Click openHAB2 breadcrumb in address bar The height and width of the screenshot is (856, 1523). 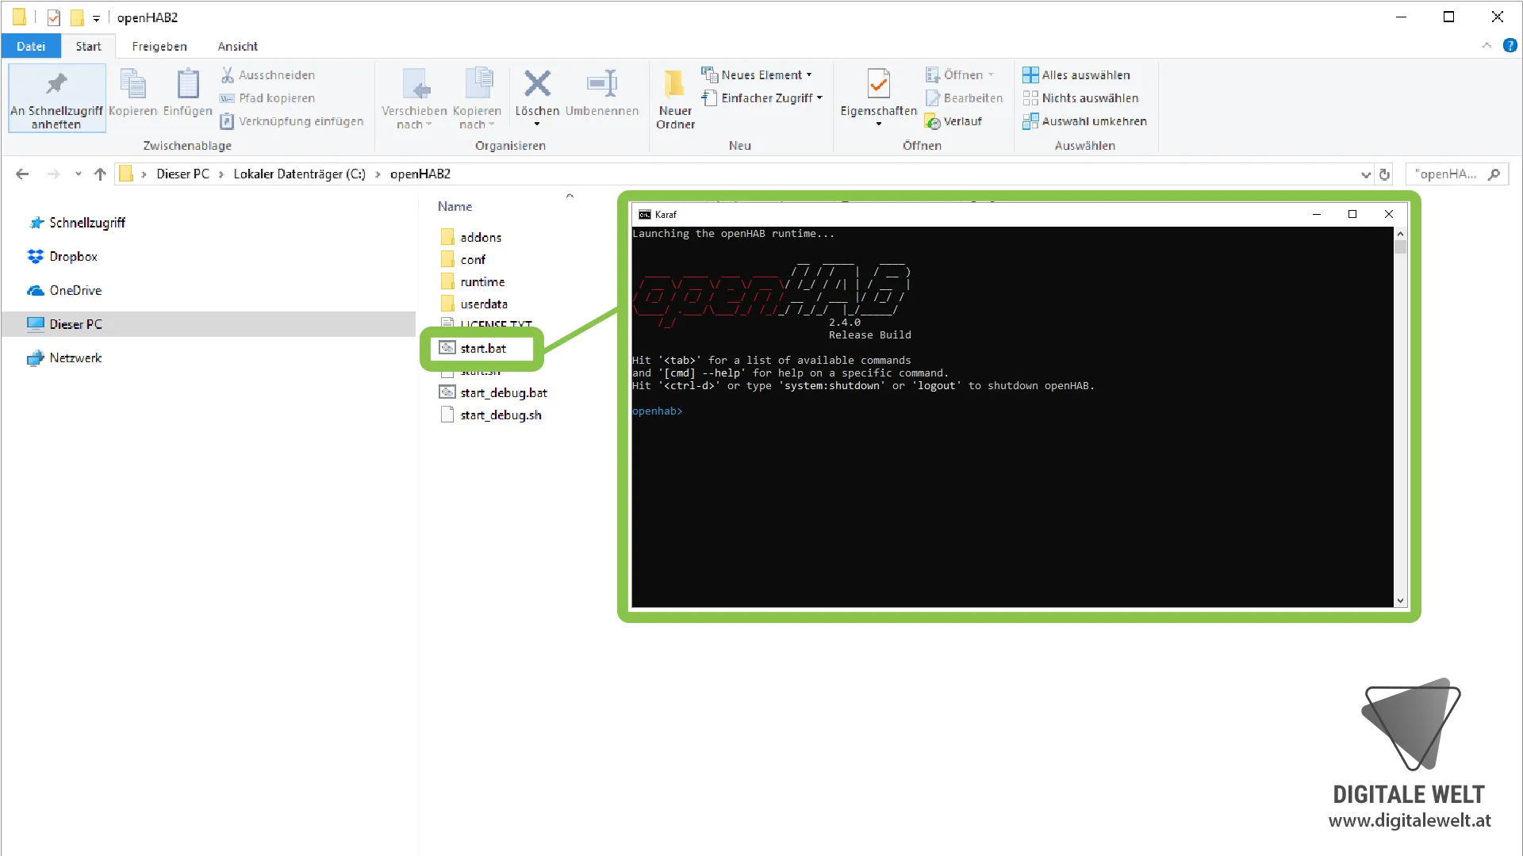click(420, 174)
